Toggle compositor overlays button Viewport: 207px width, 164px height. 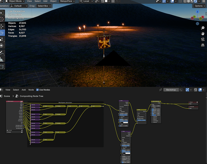pos(200,90)
